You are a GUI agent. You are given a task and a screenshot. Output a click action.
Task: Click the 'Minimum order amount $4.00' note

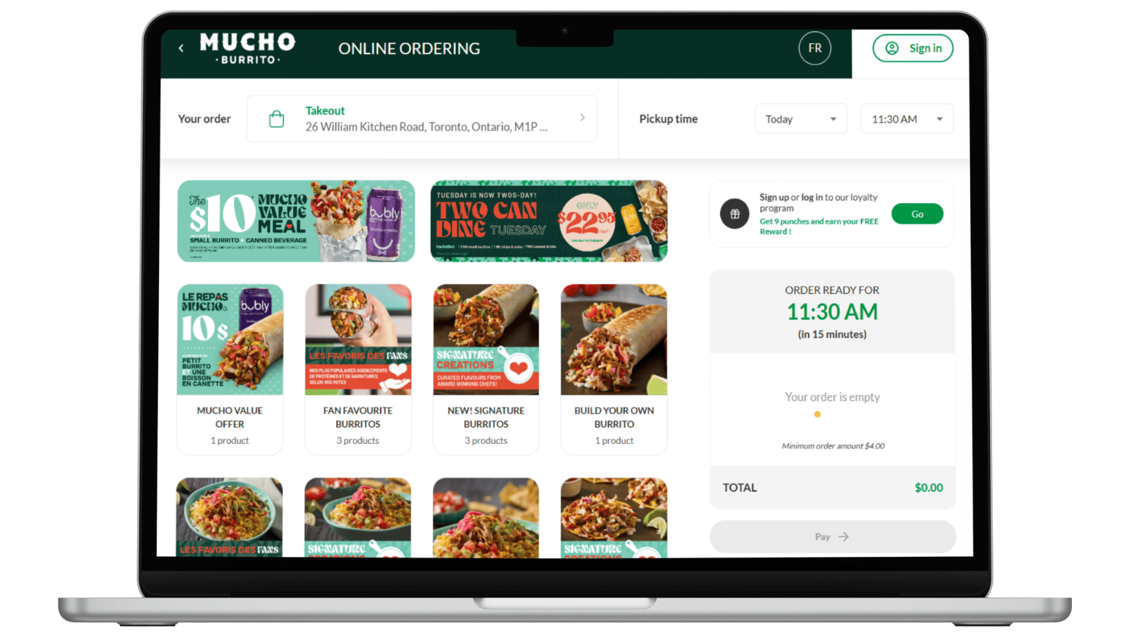[833, 446]
